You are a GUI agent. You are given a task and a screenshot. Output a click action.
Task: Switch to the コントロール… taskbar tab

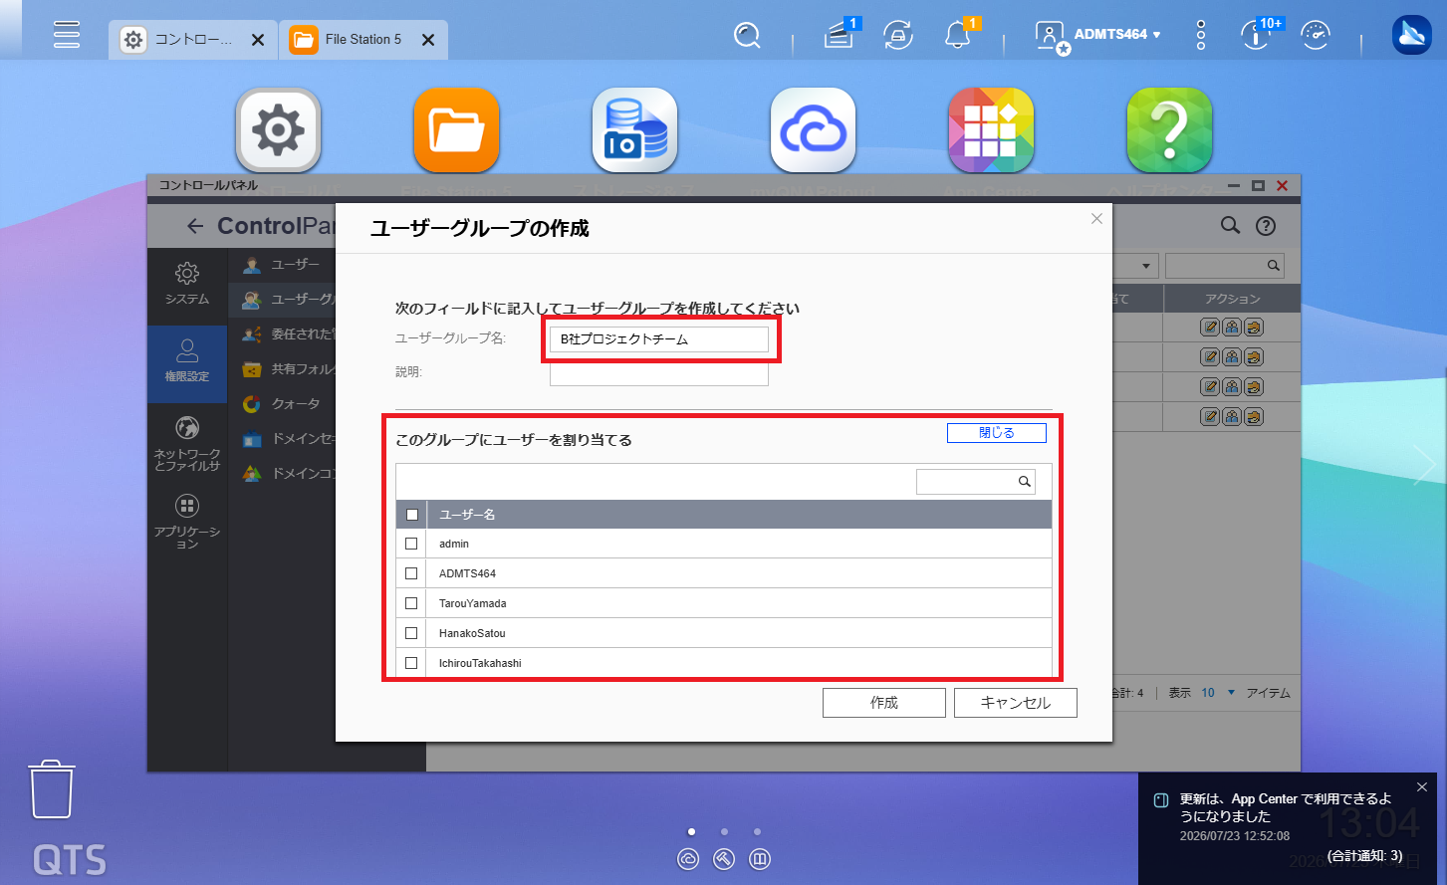point(193,40)
